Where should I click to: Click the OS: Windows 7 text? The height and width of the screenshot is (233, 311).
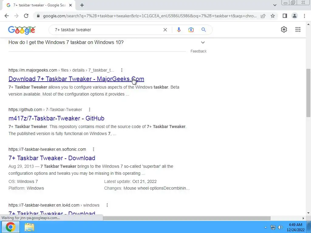23,181
